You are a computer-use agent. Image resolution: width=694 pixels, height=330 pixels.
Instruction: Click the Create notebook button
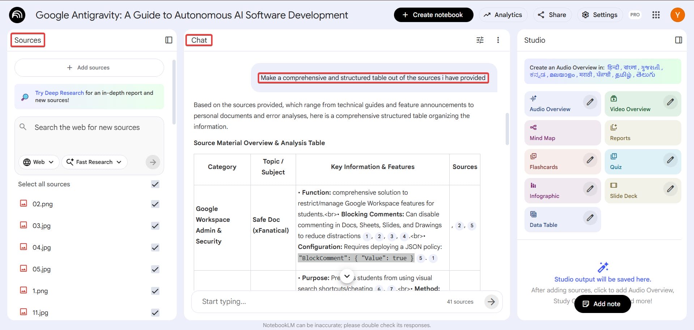coord(433,15)
